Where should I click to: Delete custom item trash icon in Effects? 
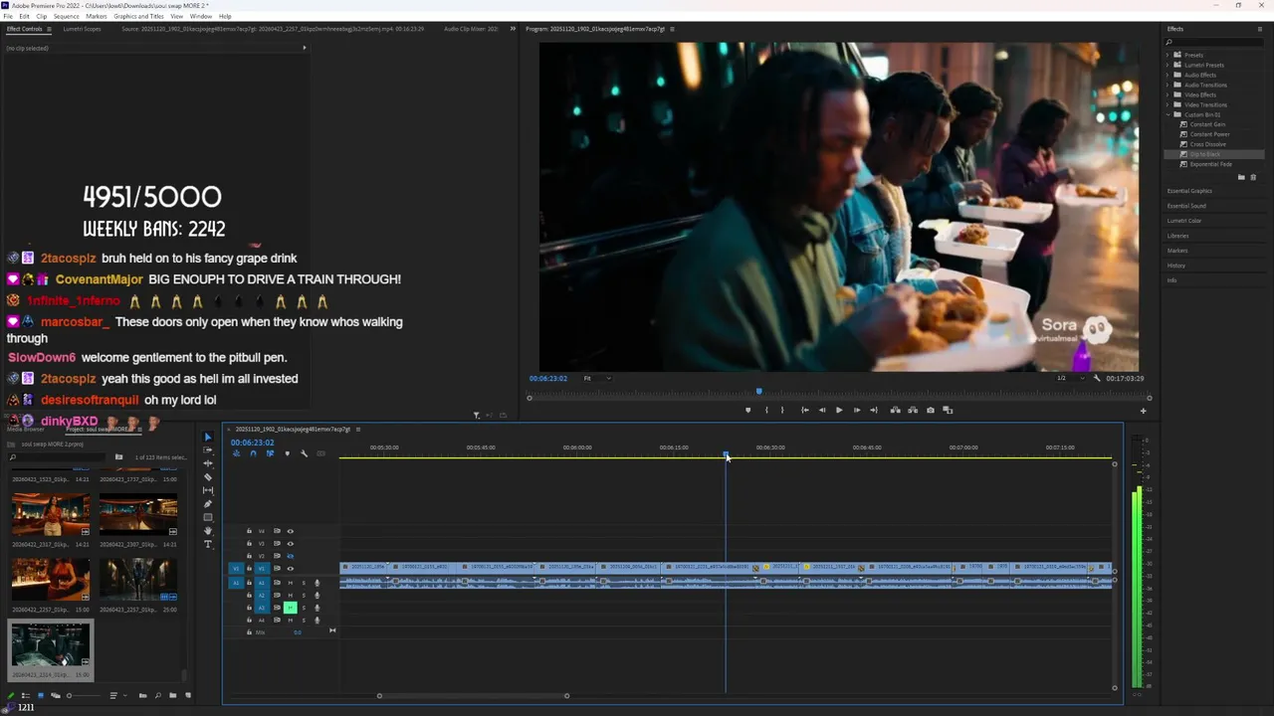click(x=1253, y=177)
